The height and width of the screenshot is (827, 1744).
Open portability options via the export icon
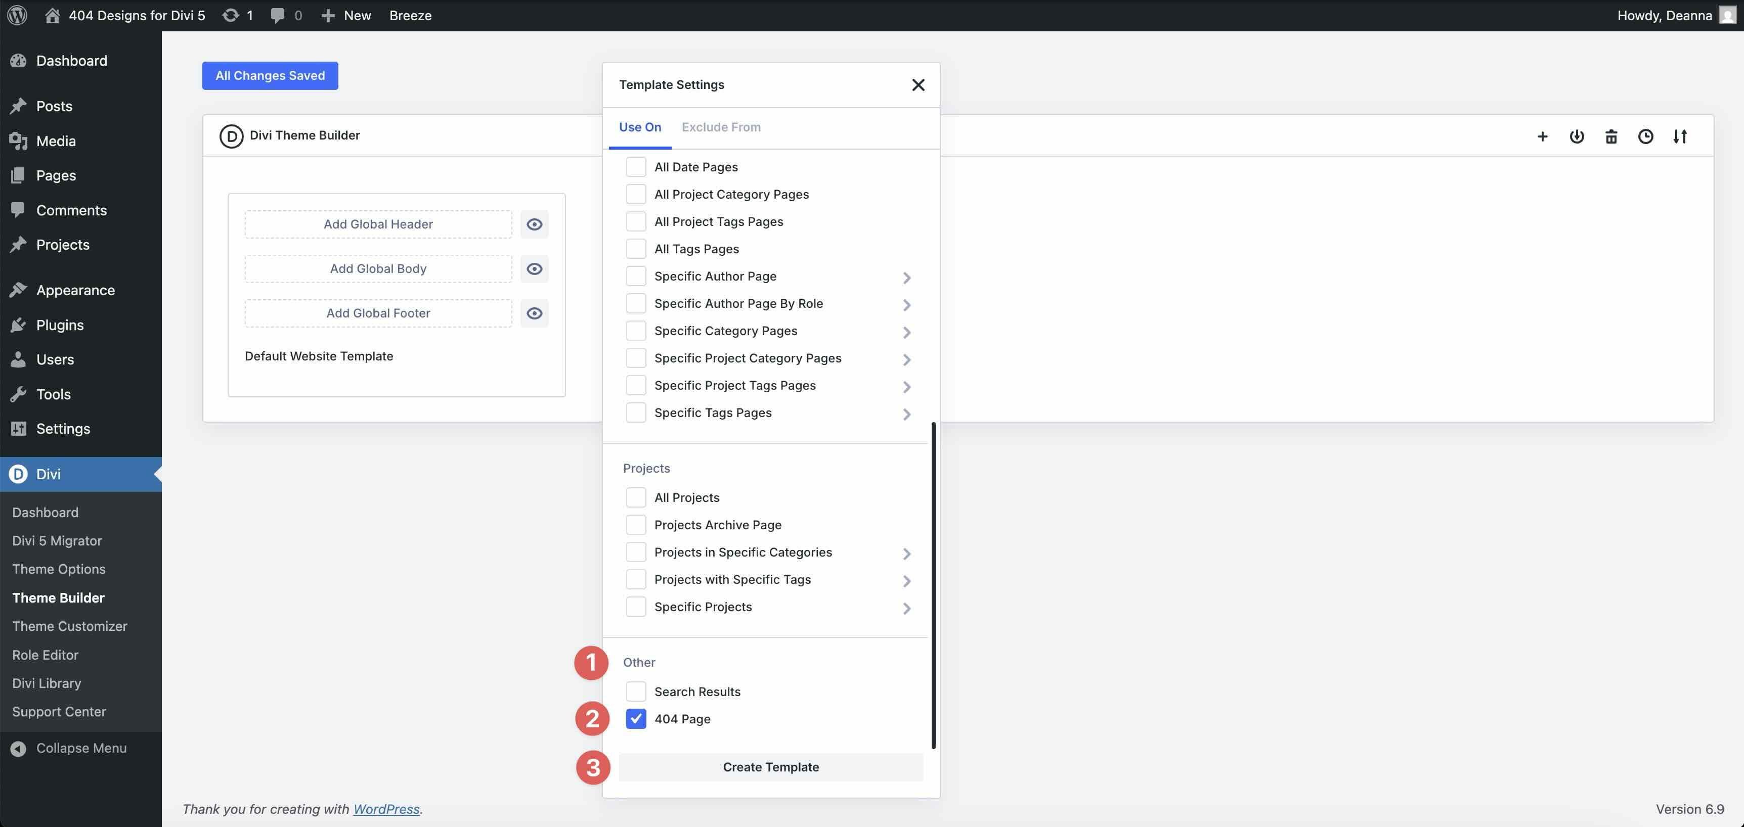(1578, 136)
